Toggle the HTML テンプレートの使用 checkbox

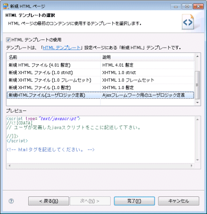(9, 39)
